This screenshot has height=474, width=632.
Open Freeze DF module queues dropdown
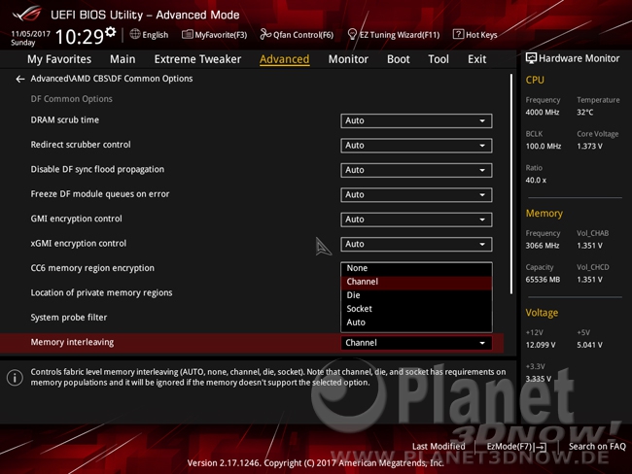coord(416,195)
